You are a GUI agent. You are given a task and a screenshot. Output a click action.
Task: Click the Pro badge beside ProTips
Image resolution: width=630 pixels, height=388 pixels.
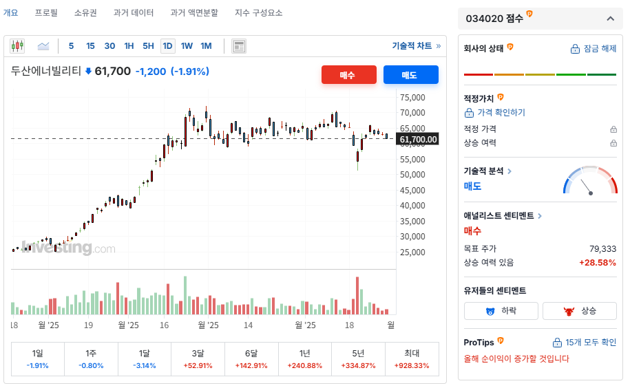[501, 341]
